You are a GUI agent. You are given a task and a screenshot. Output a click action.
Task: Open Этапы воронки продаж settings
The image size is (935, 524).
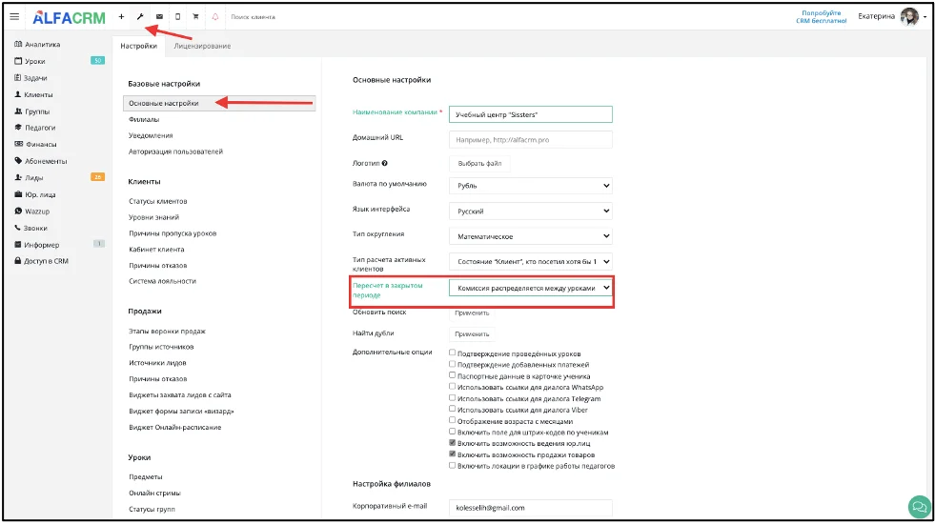point(167,331)
